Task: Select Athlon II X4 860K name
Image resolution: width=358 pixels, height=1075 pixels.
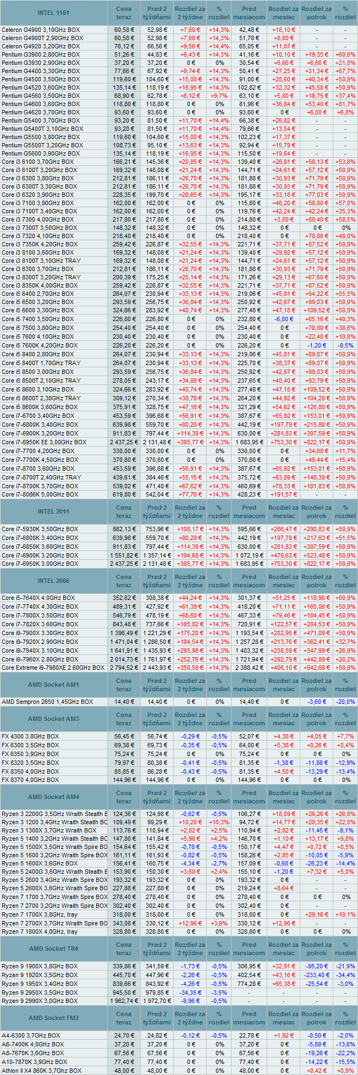Action: click(41, 1071)
